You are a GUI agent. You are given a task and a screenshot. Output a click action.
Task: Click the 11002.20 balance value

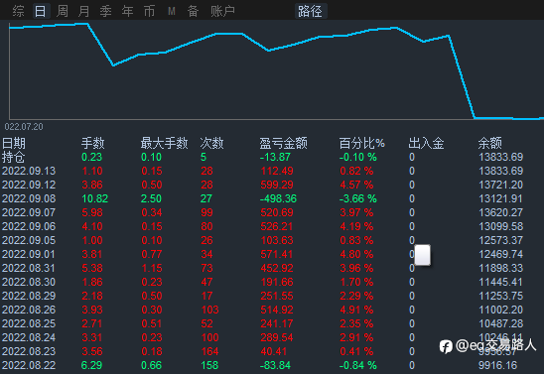click(501, 310)
